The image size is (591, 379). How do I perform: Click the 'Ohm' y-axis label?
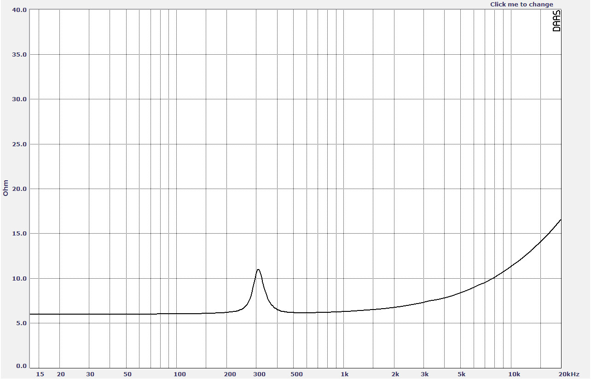[6, 188]
